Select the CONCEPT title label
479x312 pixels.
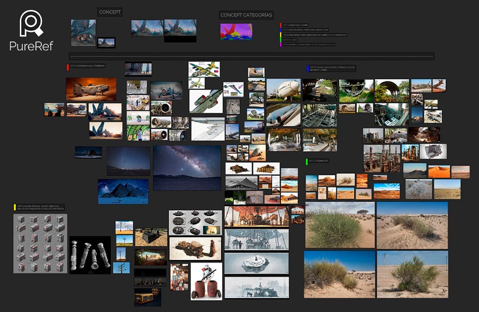(x=110, y=12)
